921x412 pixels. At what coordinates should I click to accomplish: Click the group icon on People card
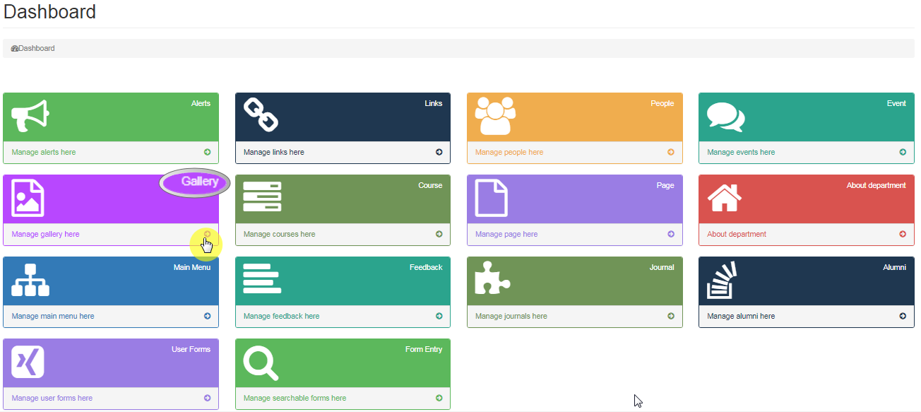click(495, 116)
